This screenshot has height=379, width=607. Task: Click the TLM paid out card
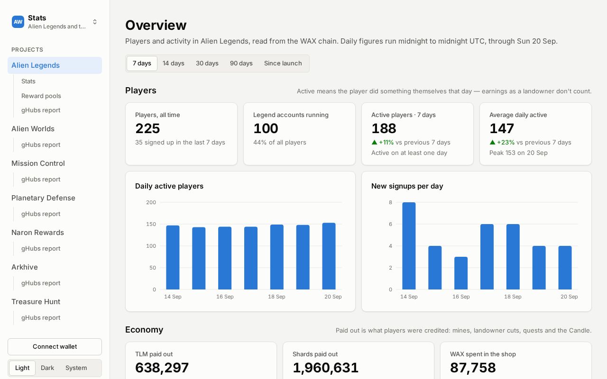point(201,361)
